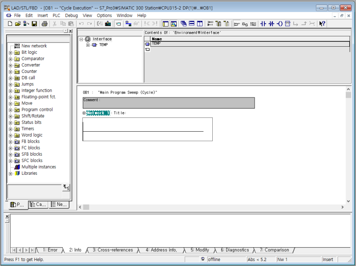Toggle the detail view pane display

[x=174, y=24]
